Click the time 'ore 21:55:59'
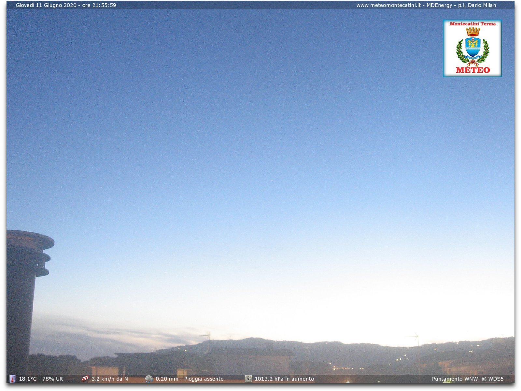 coord(99,5)
